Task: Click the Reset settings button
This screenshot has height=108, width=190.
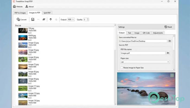Action: (168, 27)
